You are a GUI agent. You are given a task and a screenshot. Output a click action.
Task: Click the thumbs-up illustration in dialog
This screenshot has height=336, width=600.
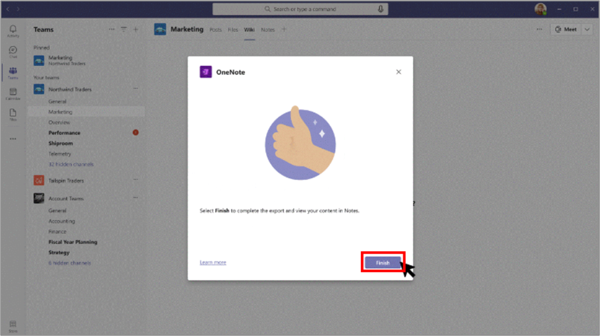[301, 143]
